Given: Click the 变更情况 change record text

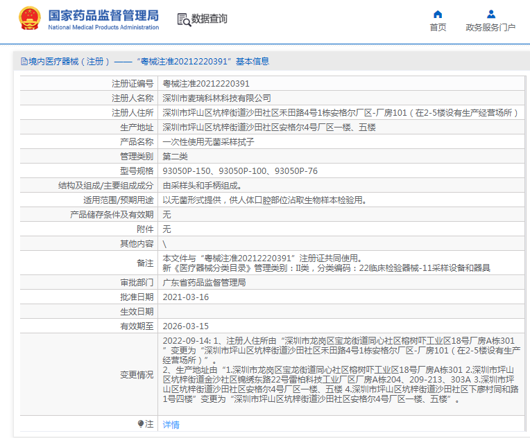Looking at the screenshot, I should click(341, 370).
